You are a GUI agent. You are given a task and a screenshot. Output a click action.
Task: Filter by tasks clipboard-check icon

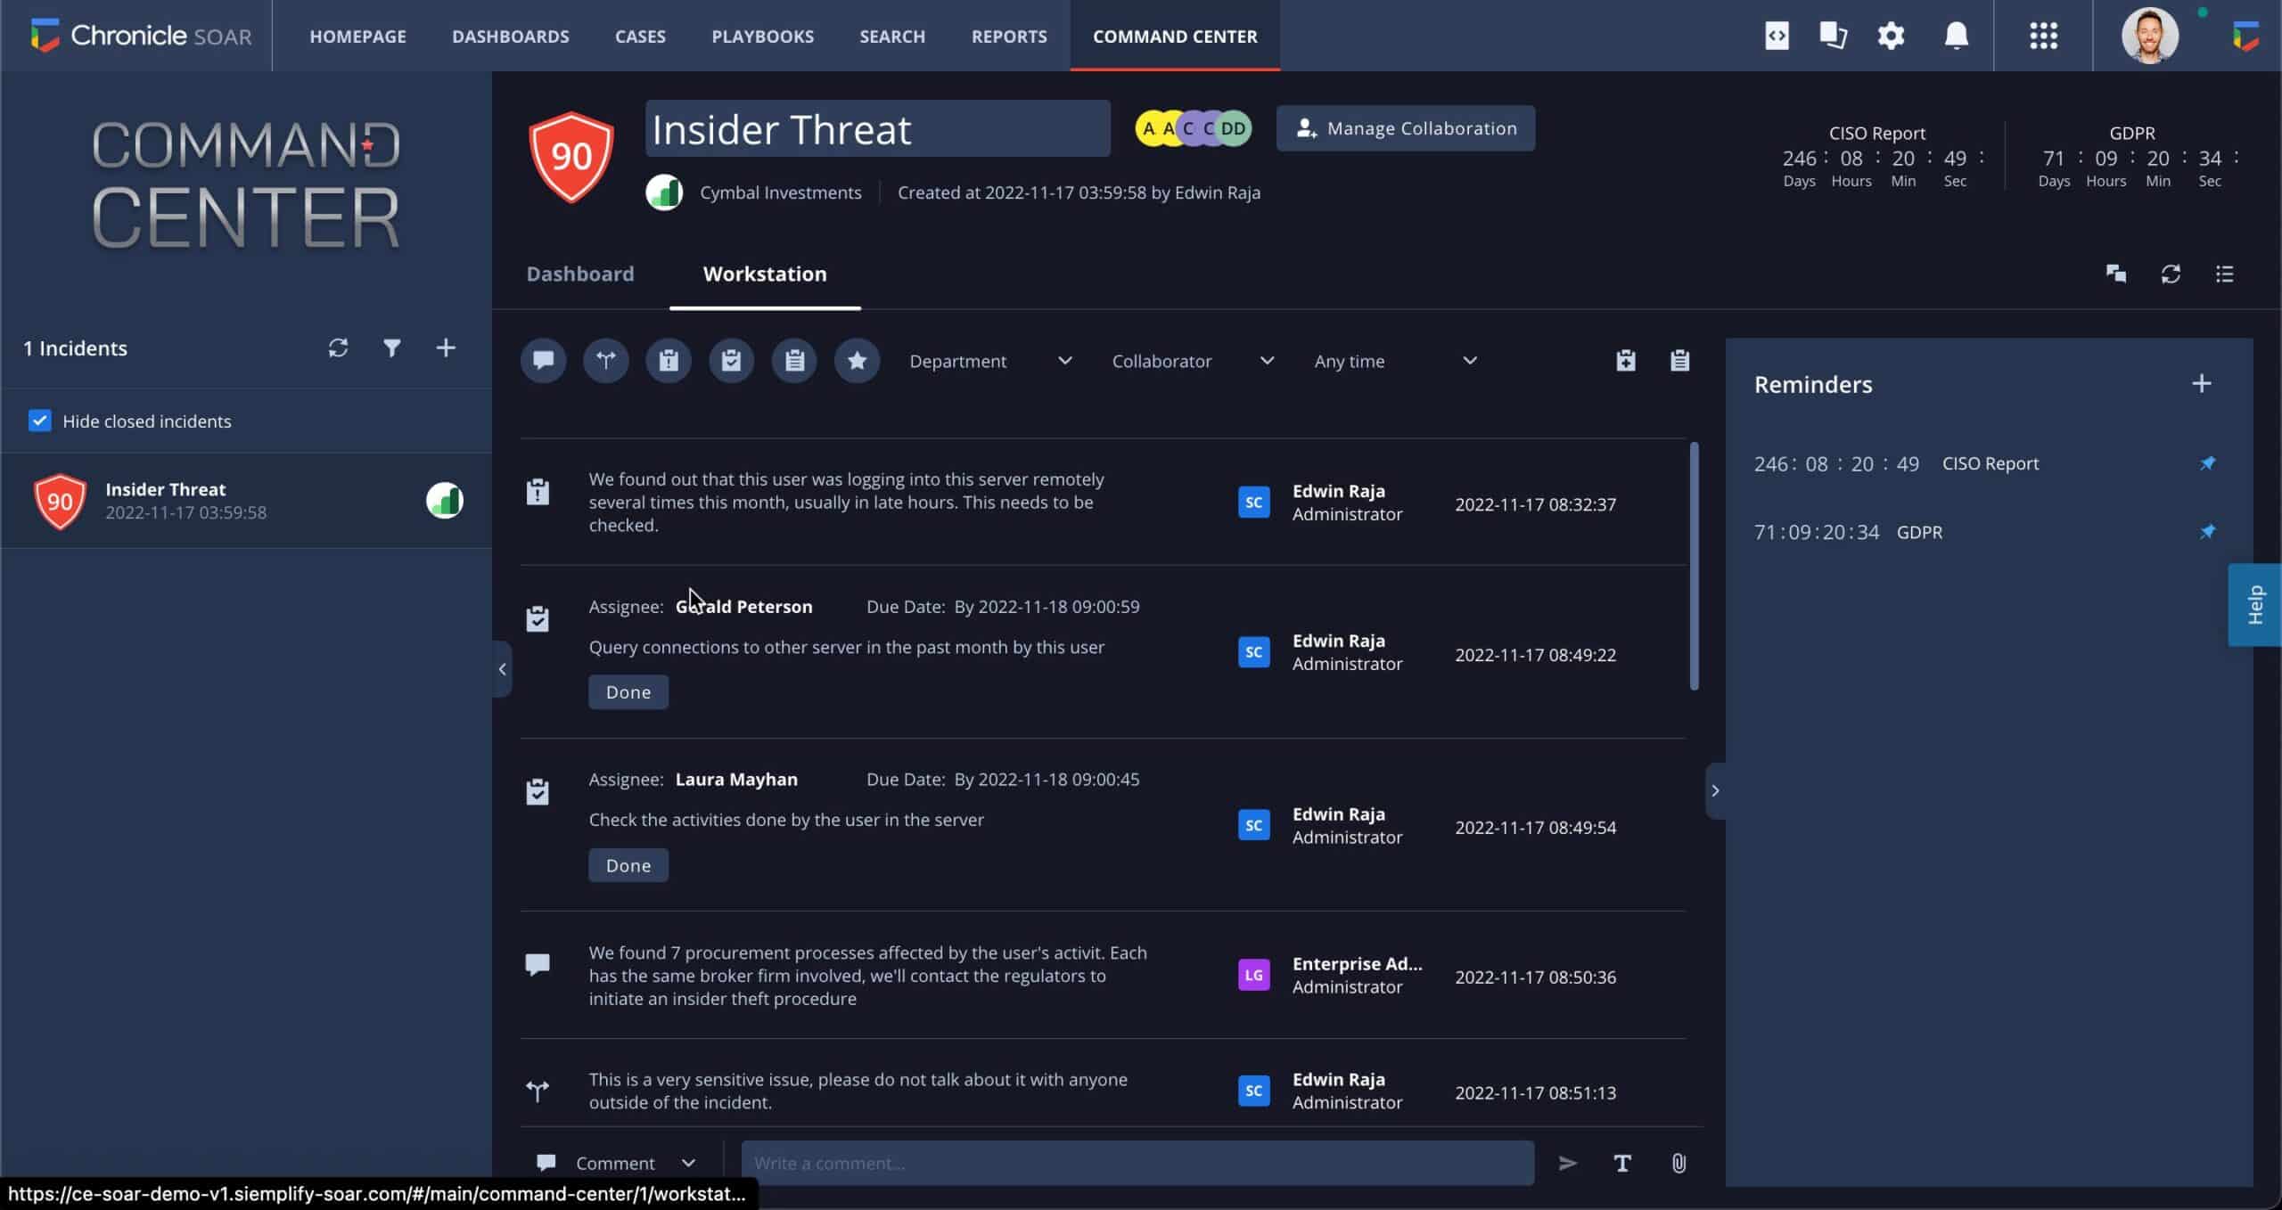click(732, 361)
